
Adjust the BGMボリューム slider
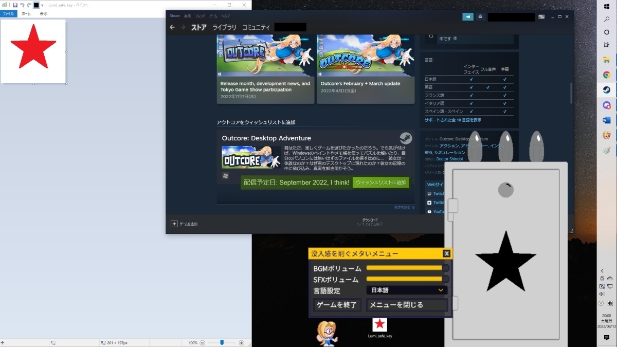pyautogui.click(x=405, y=268)
